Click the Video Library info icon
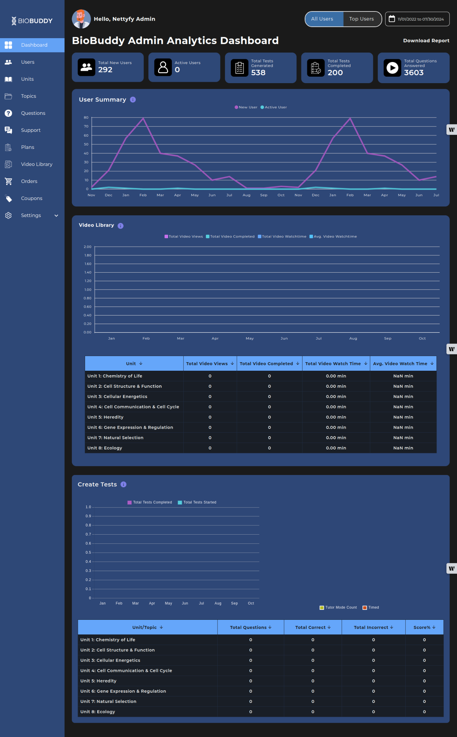 coord(120,226)
